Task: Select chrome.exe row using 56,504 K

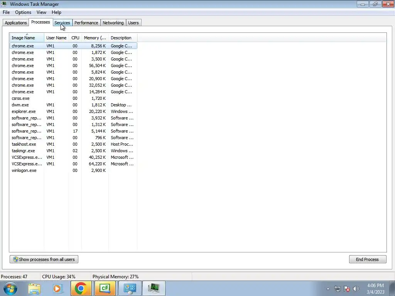Action: [x=73, y=66]
